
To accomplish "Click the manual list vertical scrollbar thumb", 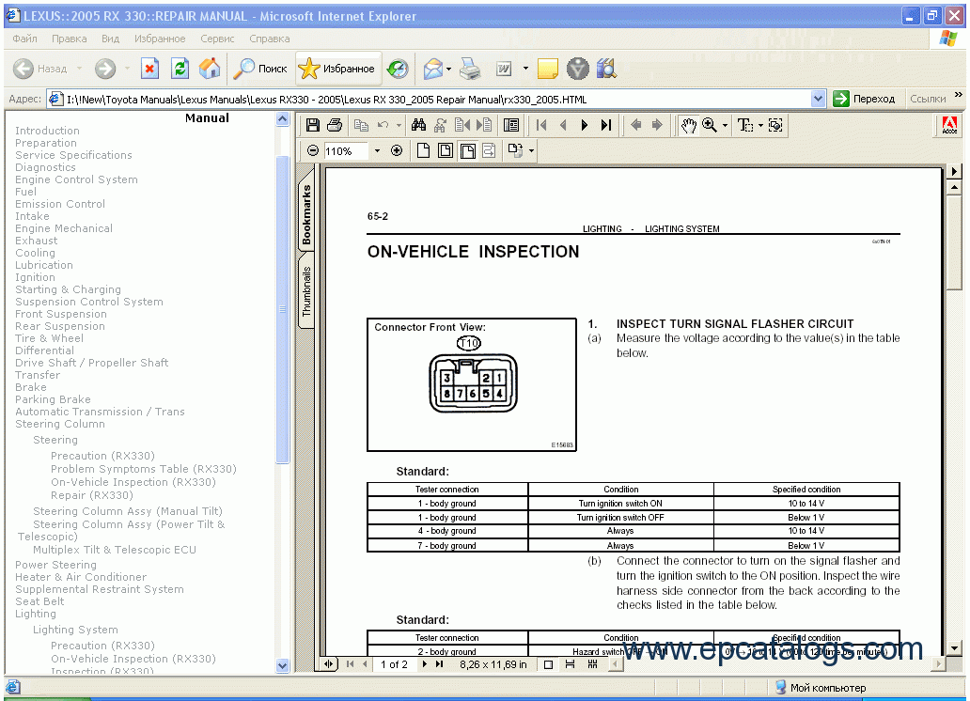I will (x=282, y=308).
